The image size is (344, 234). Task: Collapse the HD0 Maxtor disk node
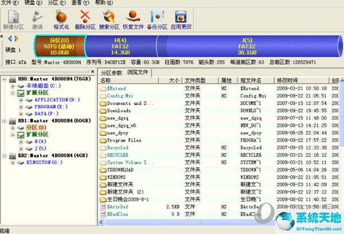click(x=5, y=79)
